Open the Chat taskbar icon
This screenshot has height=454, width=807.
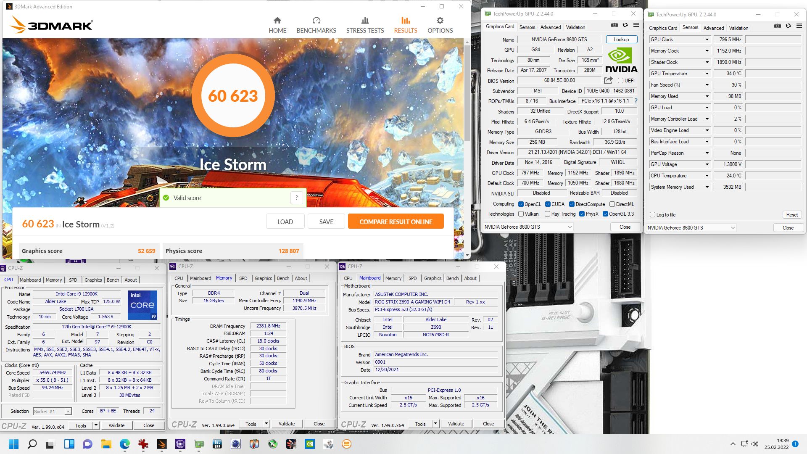(87, 444)
